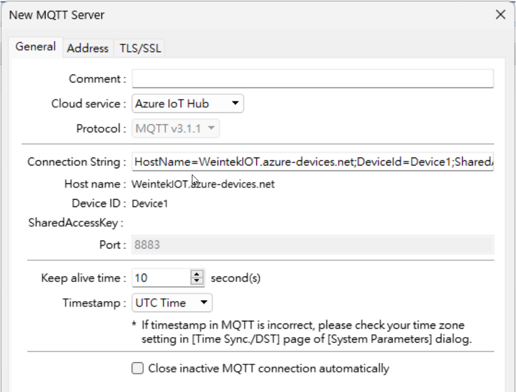Click into the Comment text field
Image resolution: width=516 pixels, height=392 pixels.
click(312, 79)
